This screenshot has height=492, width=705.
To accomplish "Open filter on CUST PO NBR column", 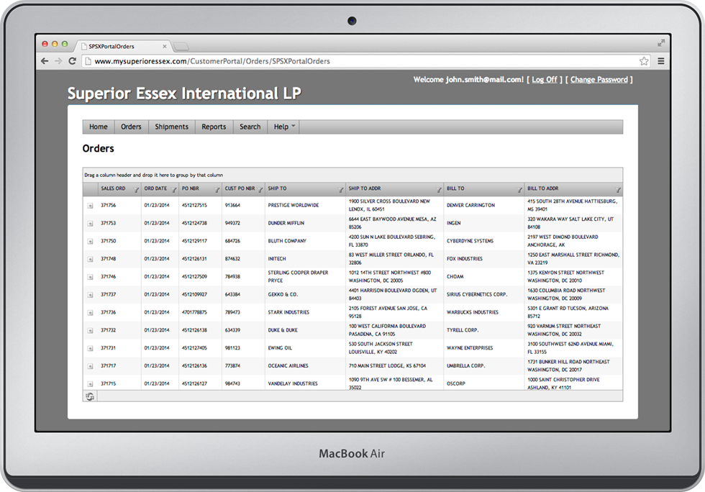I will (x=260, y=190).
